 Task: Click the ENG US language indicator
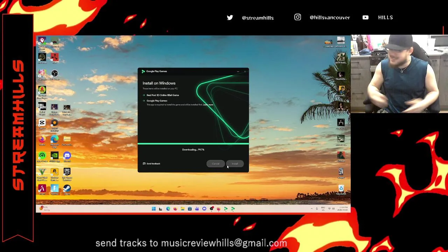[x=323, y=209]
